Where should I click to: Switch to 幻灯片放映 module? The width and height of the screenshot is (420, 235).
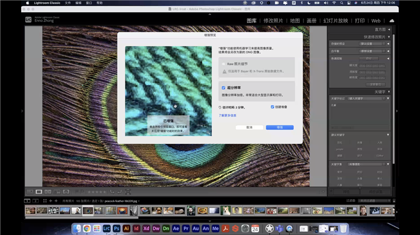335,21
